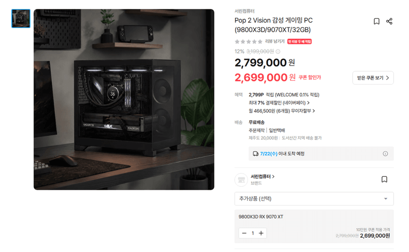This screenshot has width=409, height=252.
Task: Share this product via the share icon
Action: pyautogui.click(x=389, y=21)
